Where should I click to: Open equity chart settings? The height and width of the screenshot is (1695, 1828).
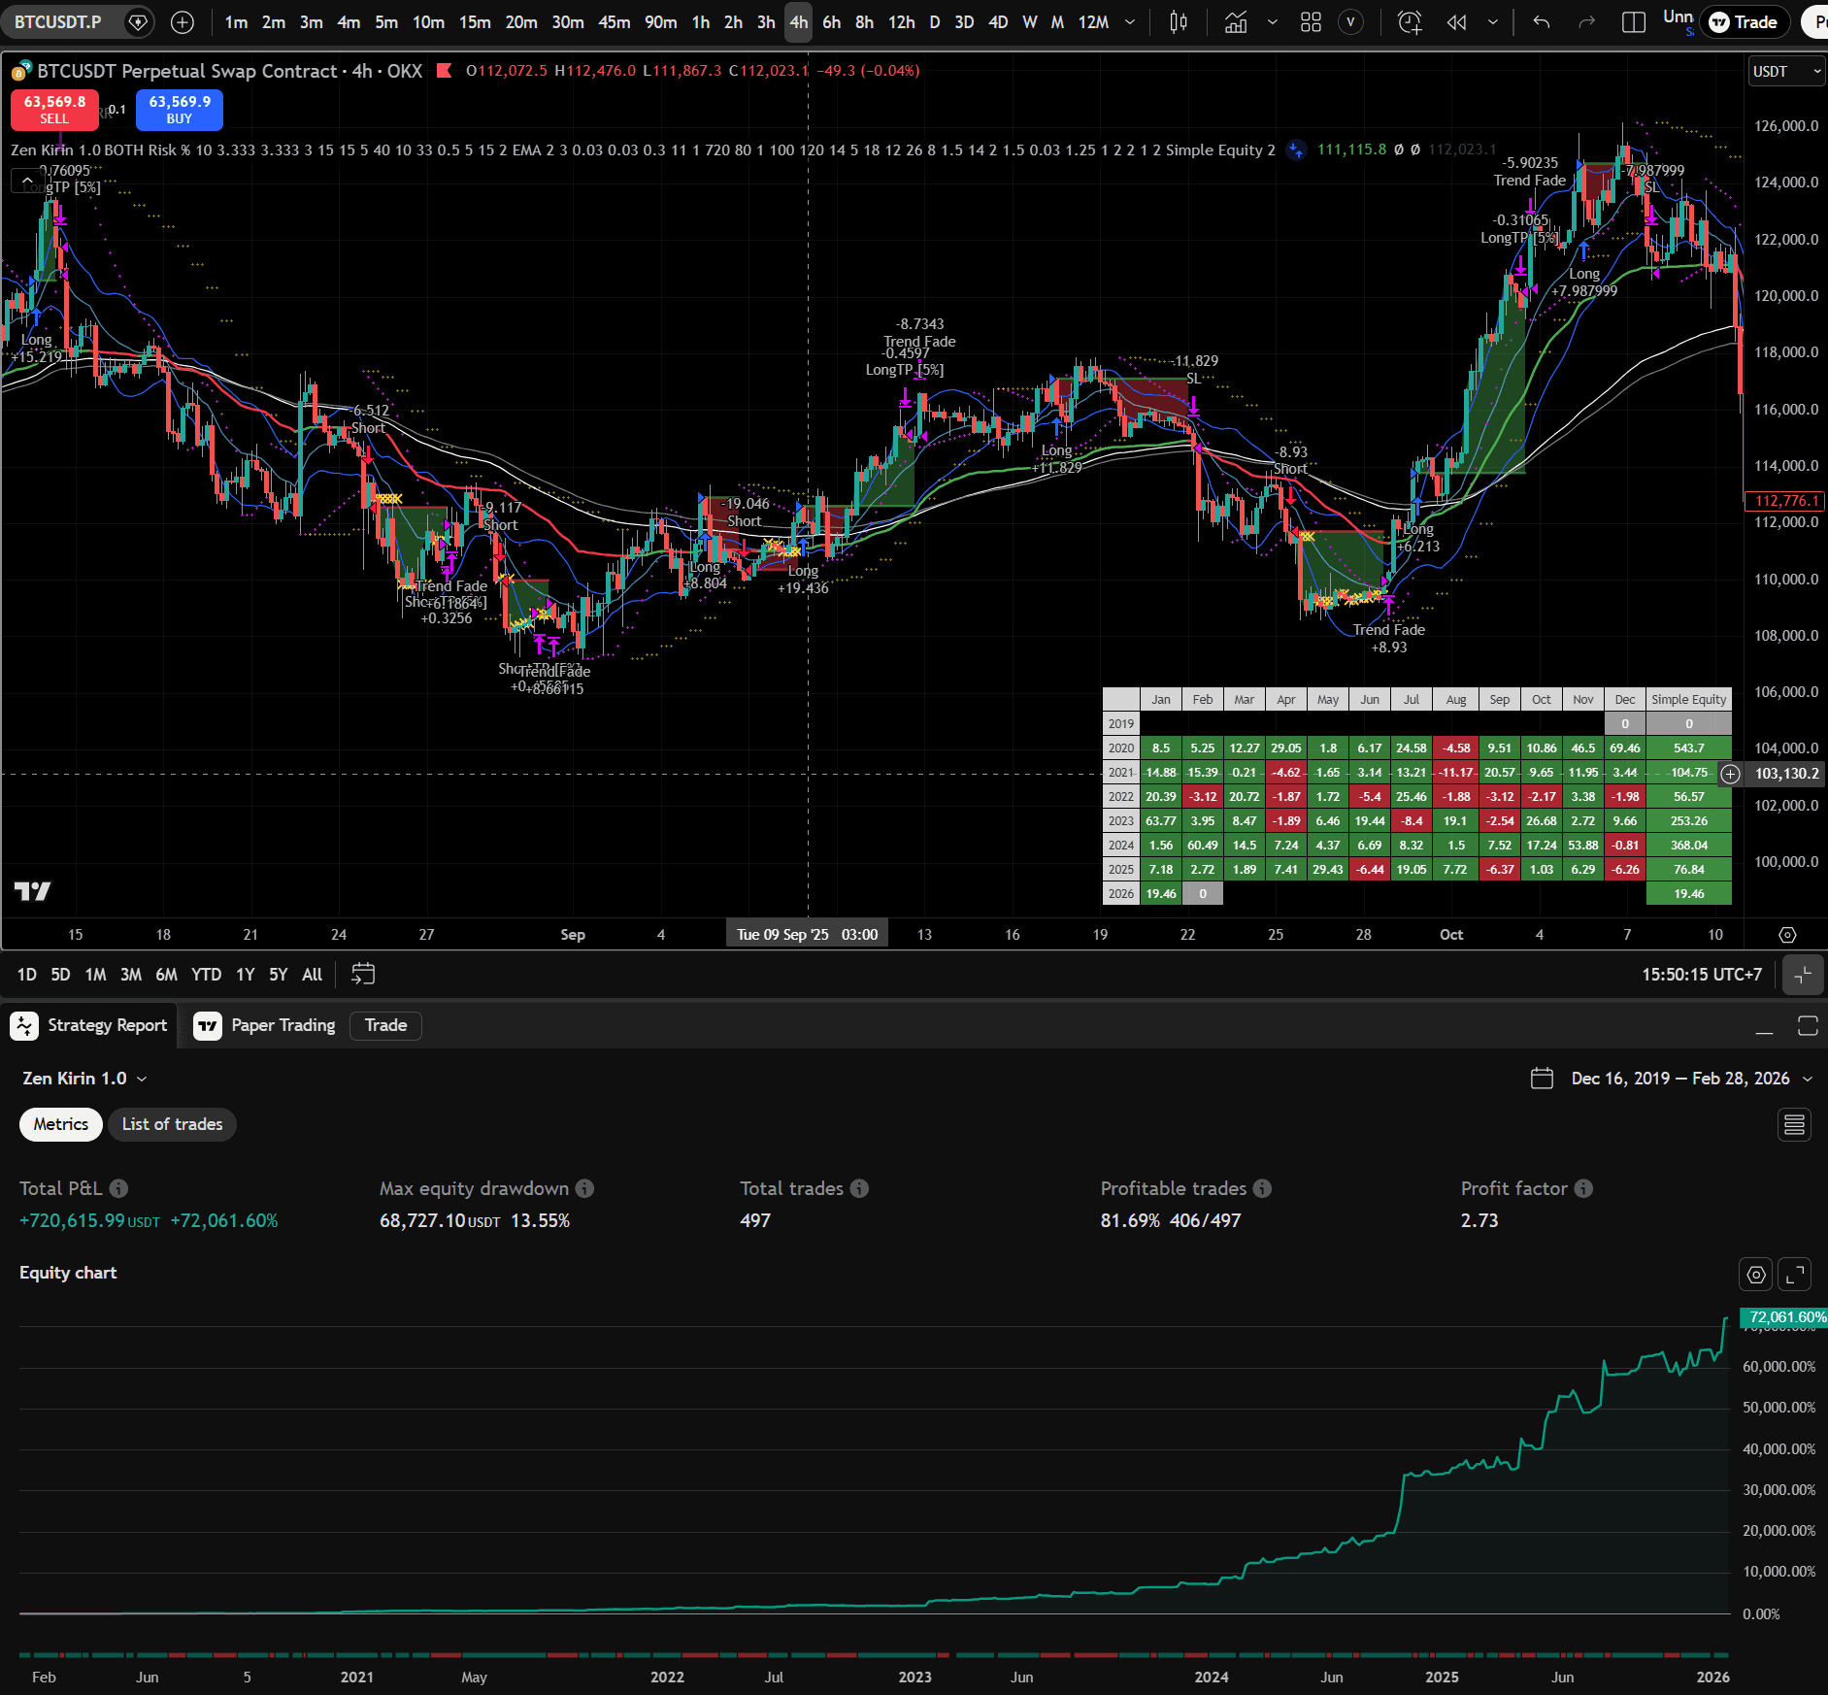1756,1275
